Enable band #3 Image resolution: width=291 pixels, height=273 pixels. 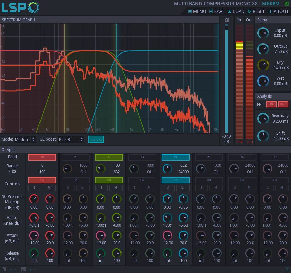(x=142, y=157)
